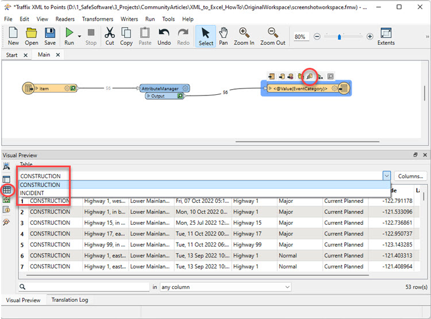Open the File menu

[x=8, y=19]
